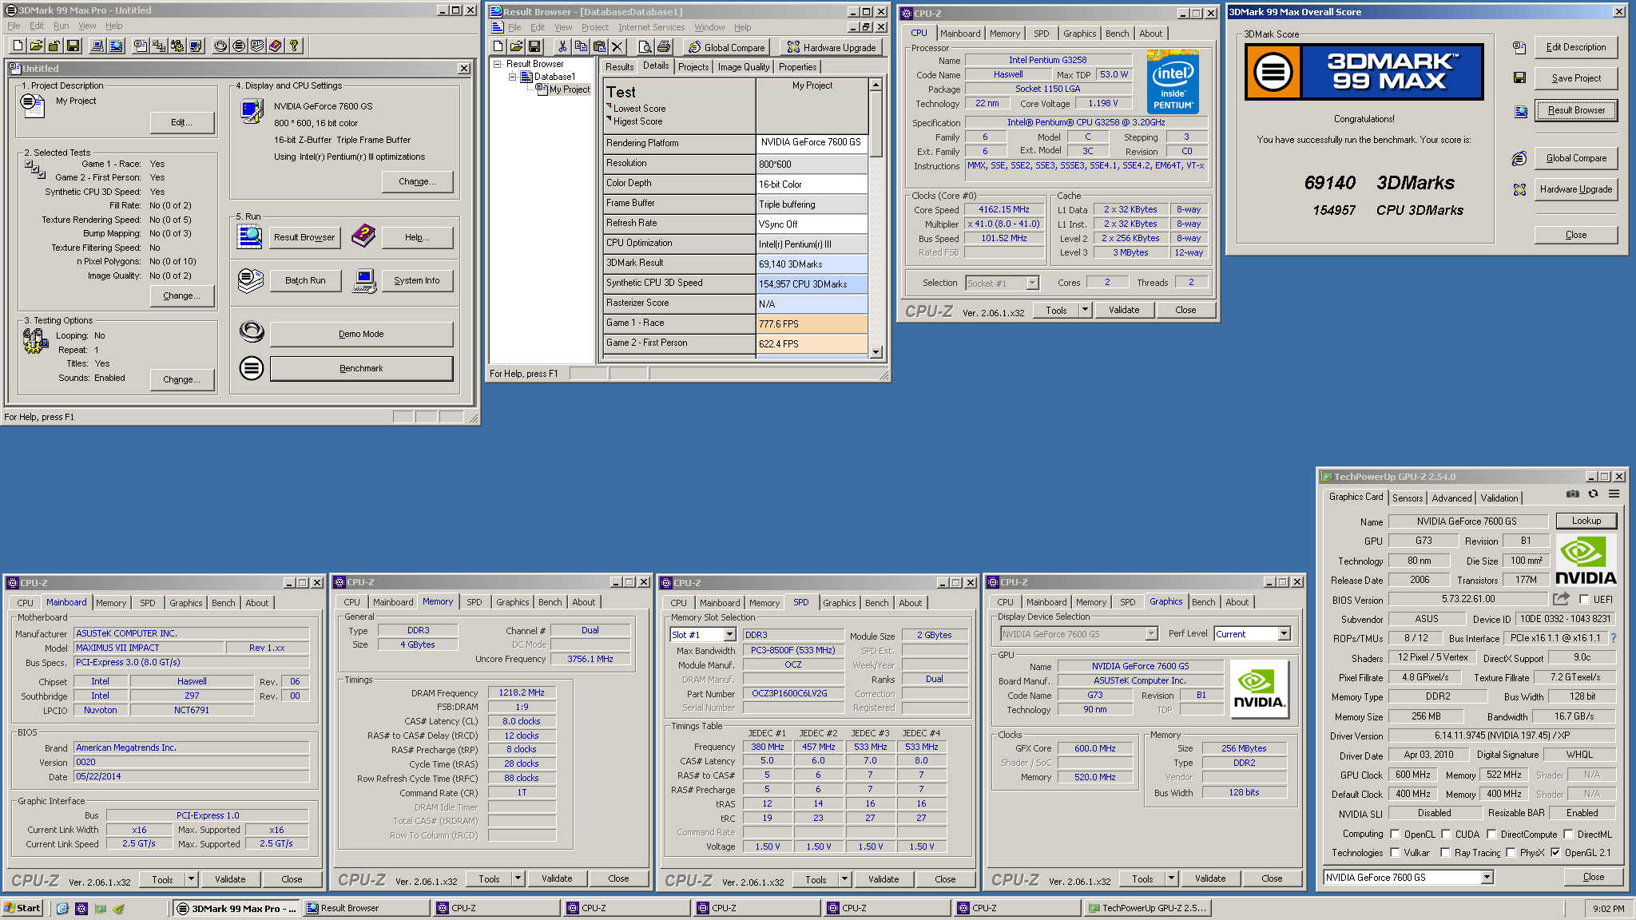
Task: Open Image Quality tab in Result Browser
Action: 744,67
